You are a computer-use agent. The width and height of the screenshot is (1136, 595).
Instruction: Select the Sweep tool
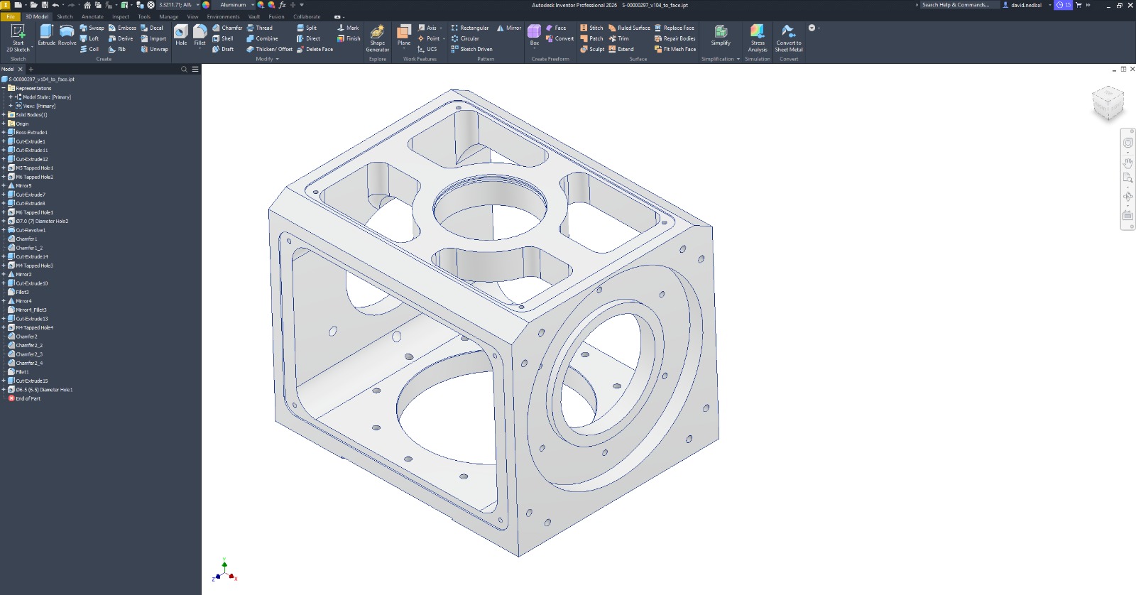(92, 28)
